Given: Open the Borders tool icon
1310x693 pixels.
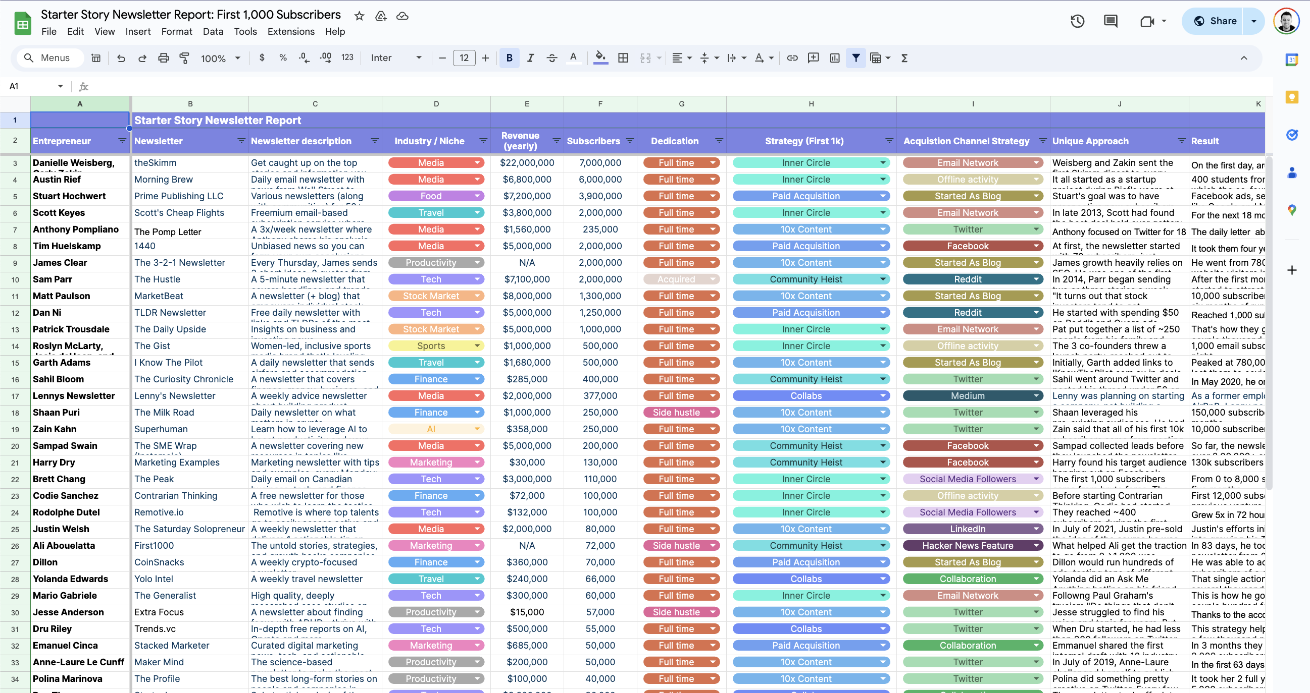Looking at the screenshot, I should tap(623, 58).
